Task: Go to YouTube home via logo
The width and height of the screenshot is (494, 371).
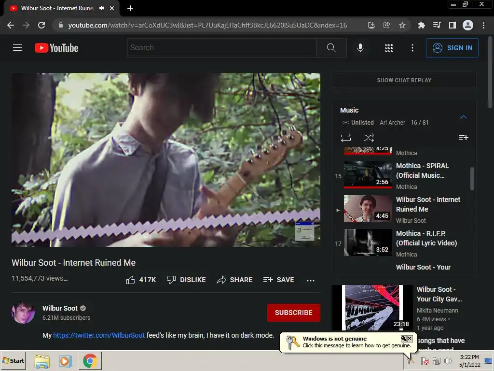Action: pos(56,48)
